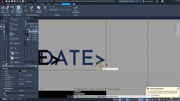Viewport: 180px width, 101px height.
Task: Click the Edit Block ribbon icon
Action: pos(3,10)
